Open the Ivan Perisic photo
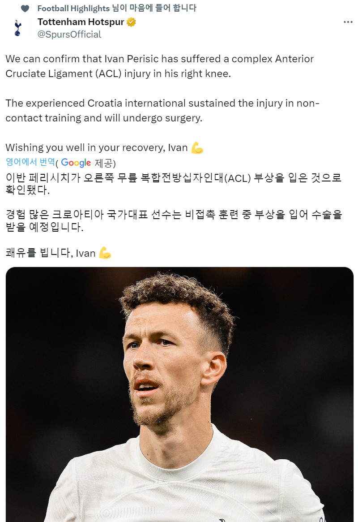 [x=179, y=394]
